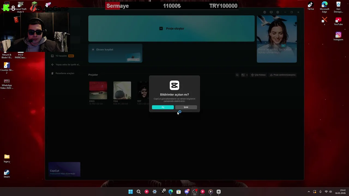Click the grid view layout icon
This screenshot has width=349, height=196.
(x=243, y=75)
